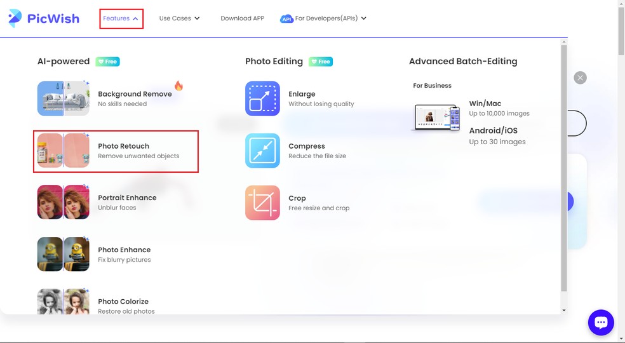625x343 pixels.
Task: Click the API badge icon
Action: (x=286, y=19)
